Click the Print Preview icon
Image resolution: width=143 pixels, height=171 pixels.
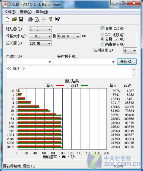tap(37, 19)
